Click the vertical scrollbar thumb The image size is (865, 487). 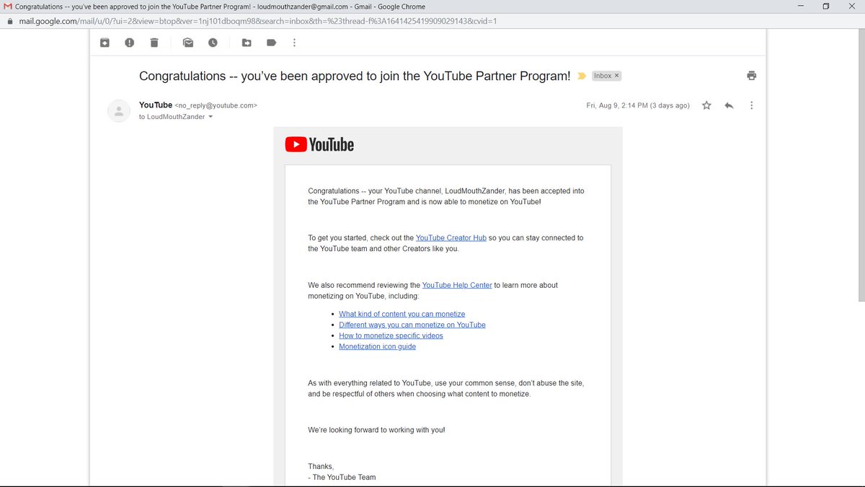pyautogui.click(x=860, y=166)
